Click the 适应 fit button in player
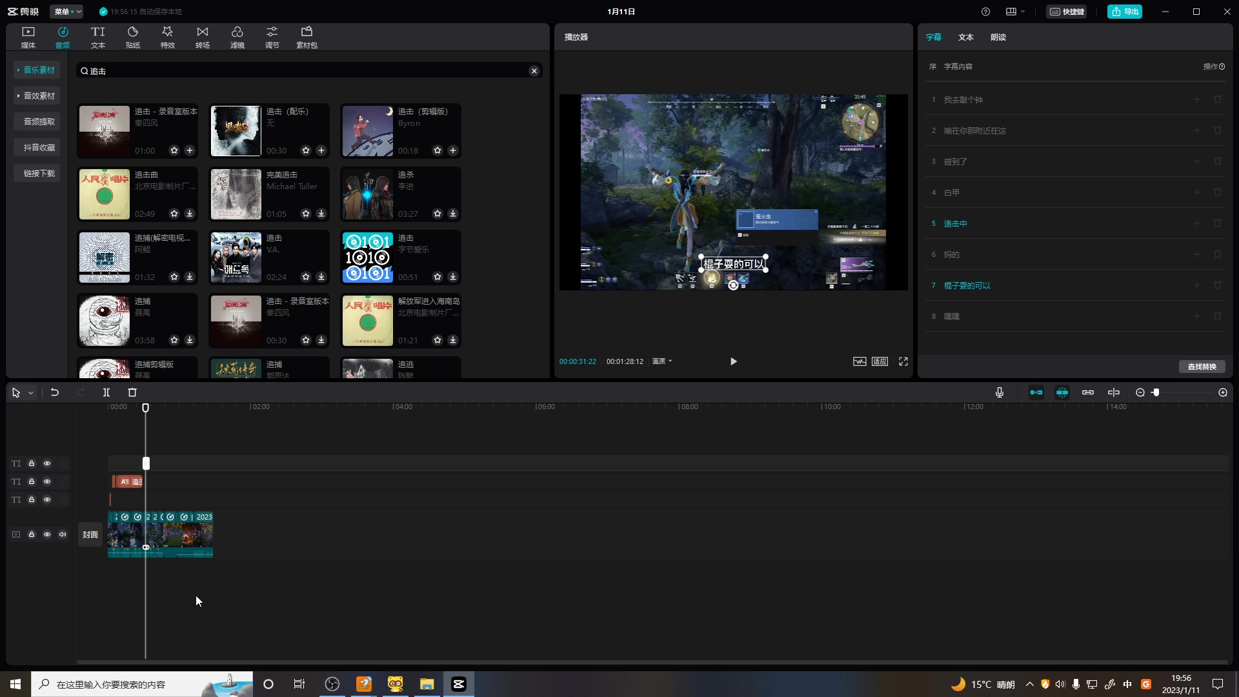Screen dimensions: 1239x697 pos(880,361)
